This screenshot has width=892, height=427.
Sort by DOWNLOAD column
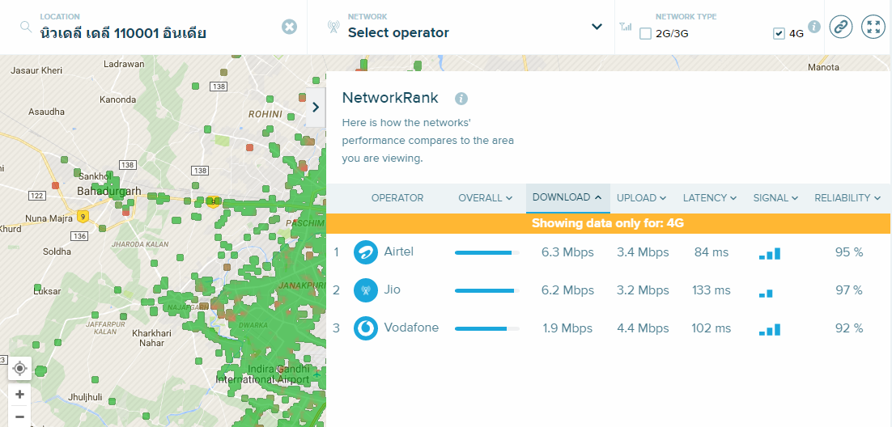point(567,198)
